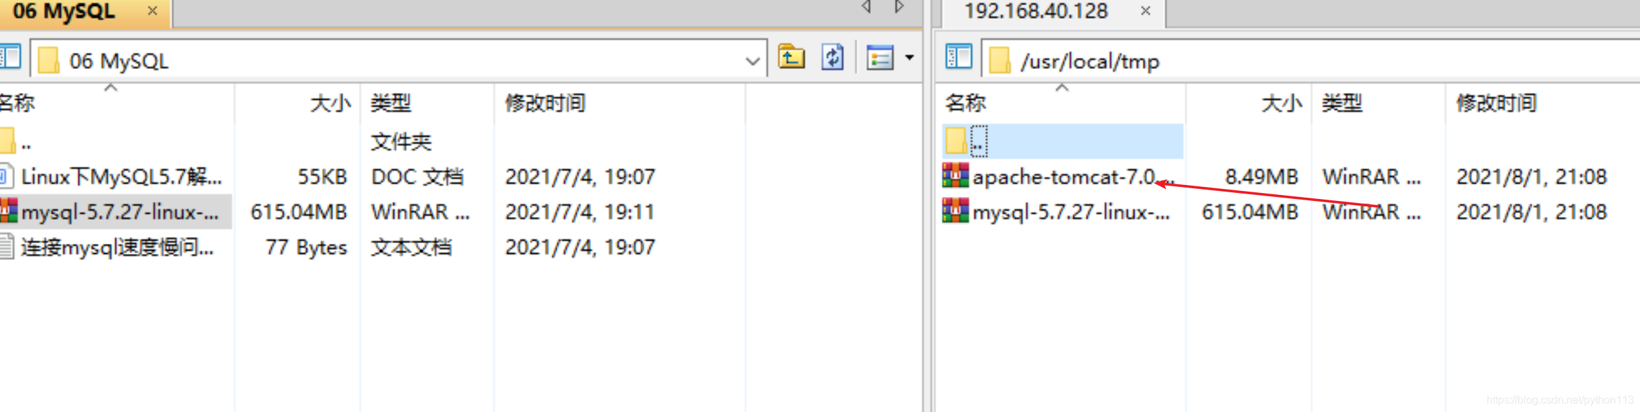This screenshot has height=412, width=1640.
Task: Select local mysql-5.7.27-linux archive file
Action: point(116,212)
